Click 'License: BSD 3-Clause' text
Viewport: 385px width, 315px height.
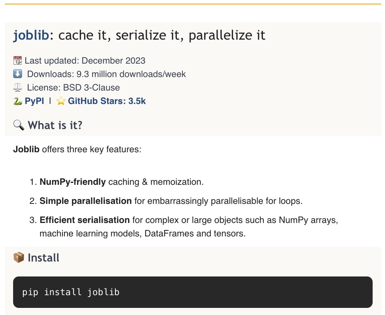coord(73,88)
